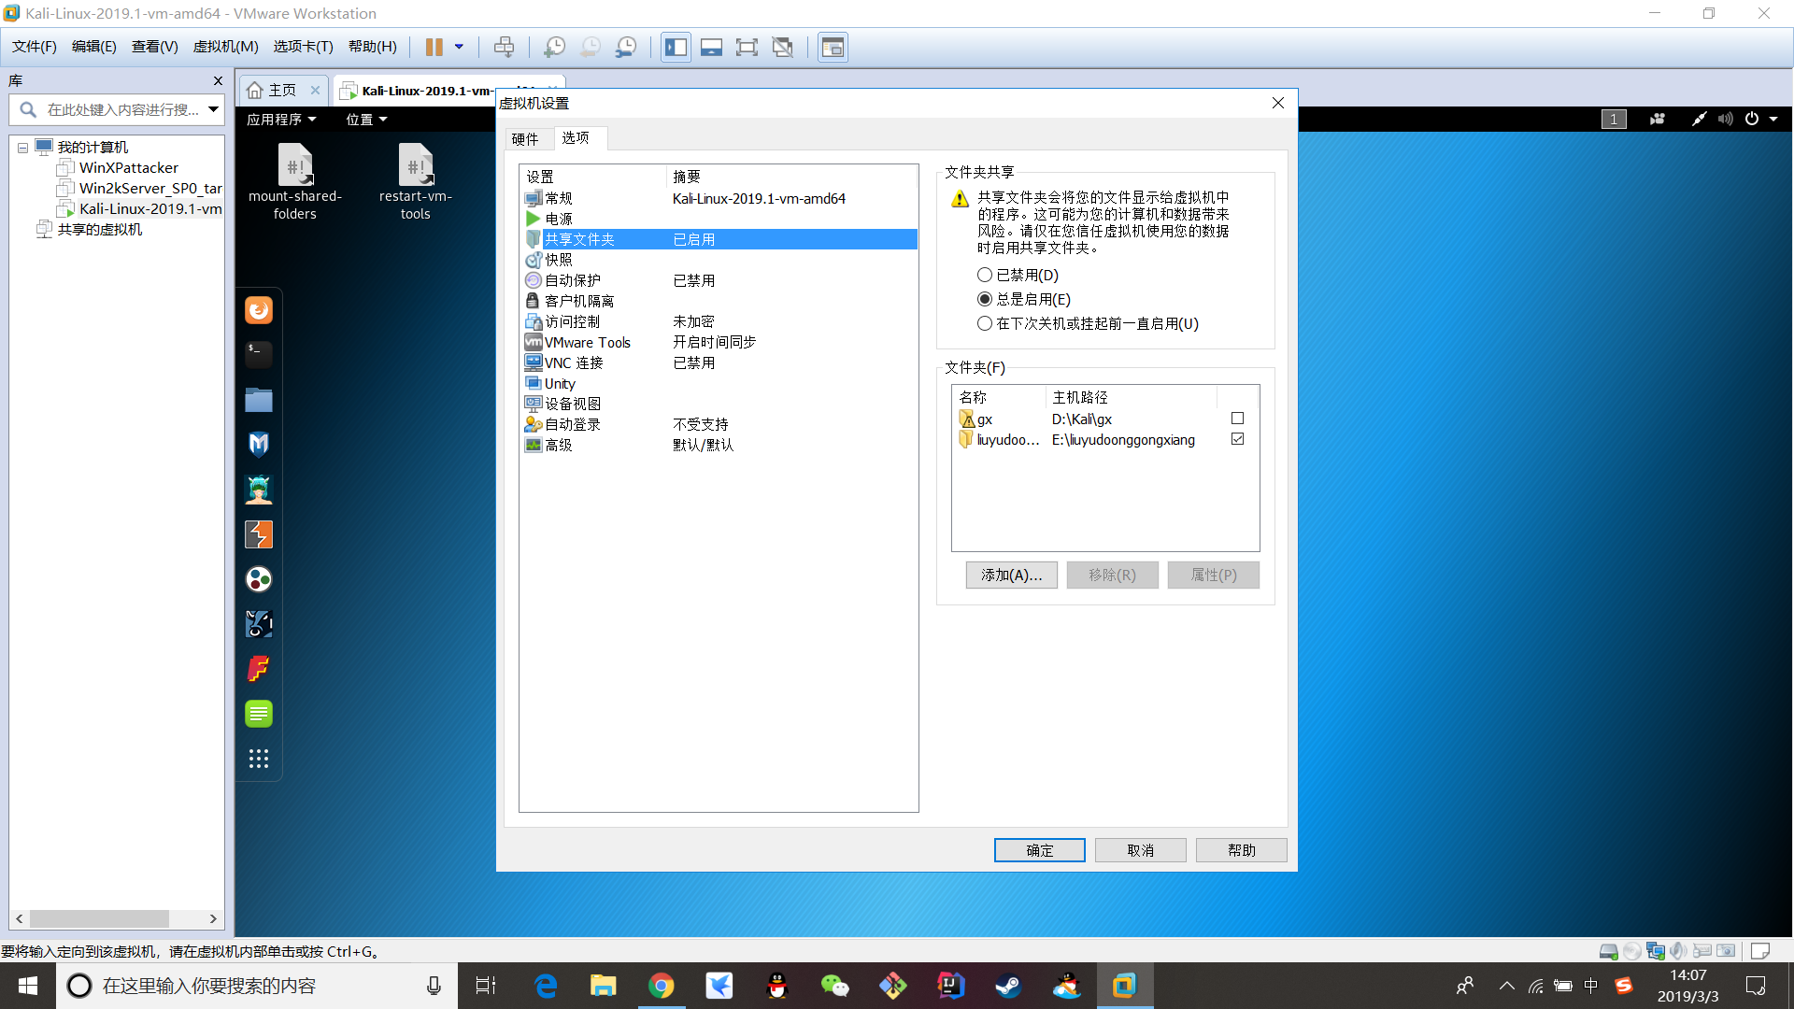Open the Armitage icon in Kali dock

pyautogui.click(x=259, y=490)
